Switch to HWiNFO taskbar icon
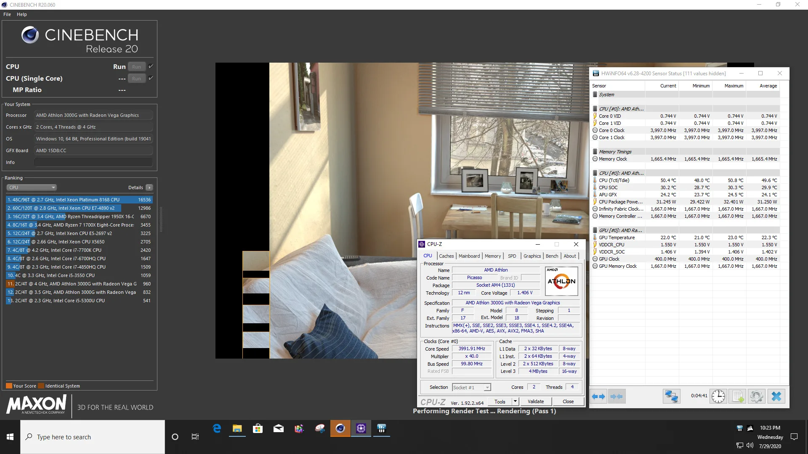 pyautogui.click(x=382, y=428)
